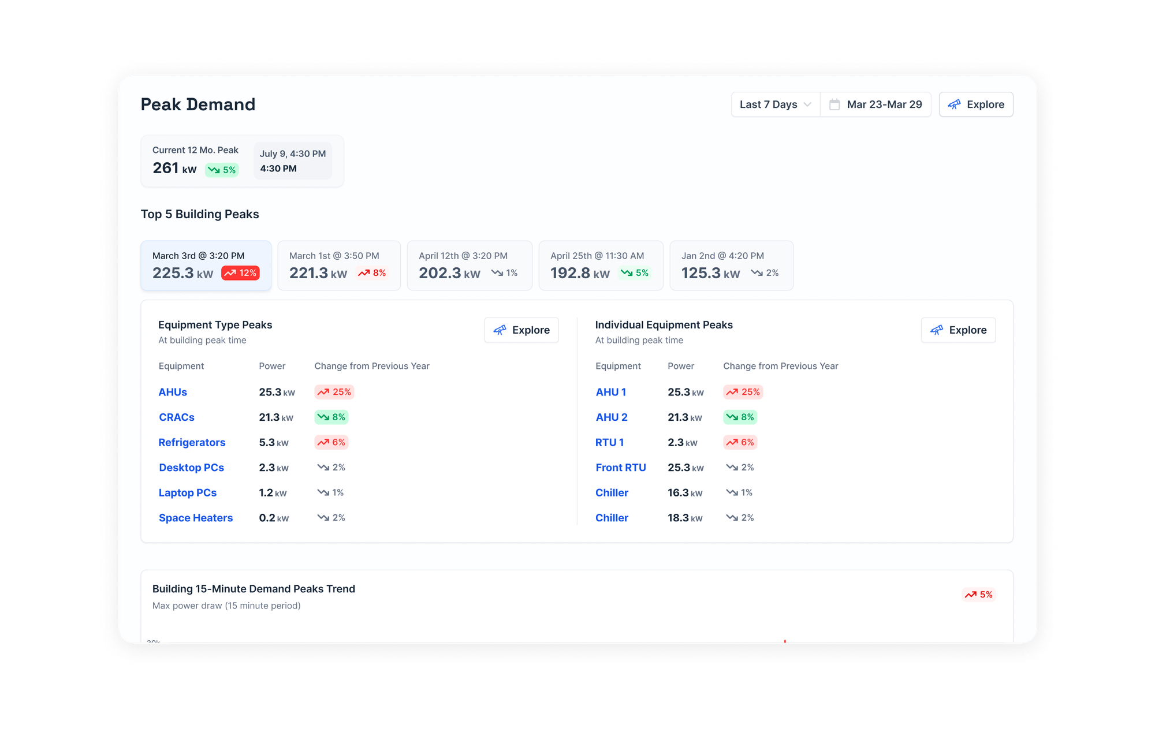Select the April 12th @ 3:20 PM peak card
This screenshot has width=1155, height=736.
469,266
